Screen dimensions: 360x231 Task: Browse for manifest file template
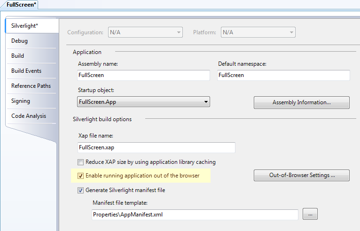[x=310, y=214]
